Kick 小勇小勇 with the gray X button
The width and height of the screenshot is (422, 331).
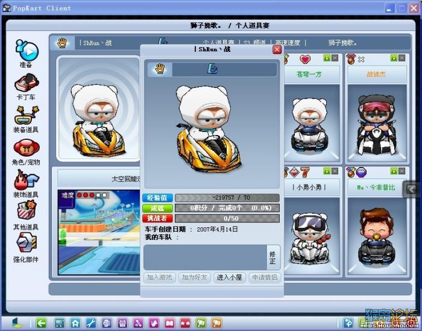point(335,171)
